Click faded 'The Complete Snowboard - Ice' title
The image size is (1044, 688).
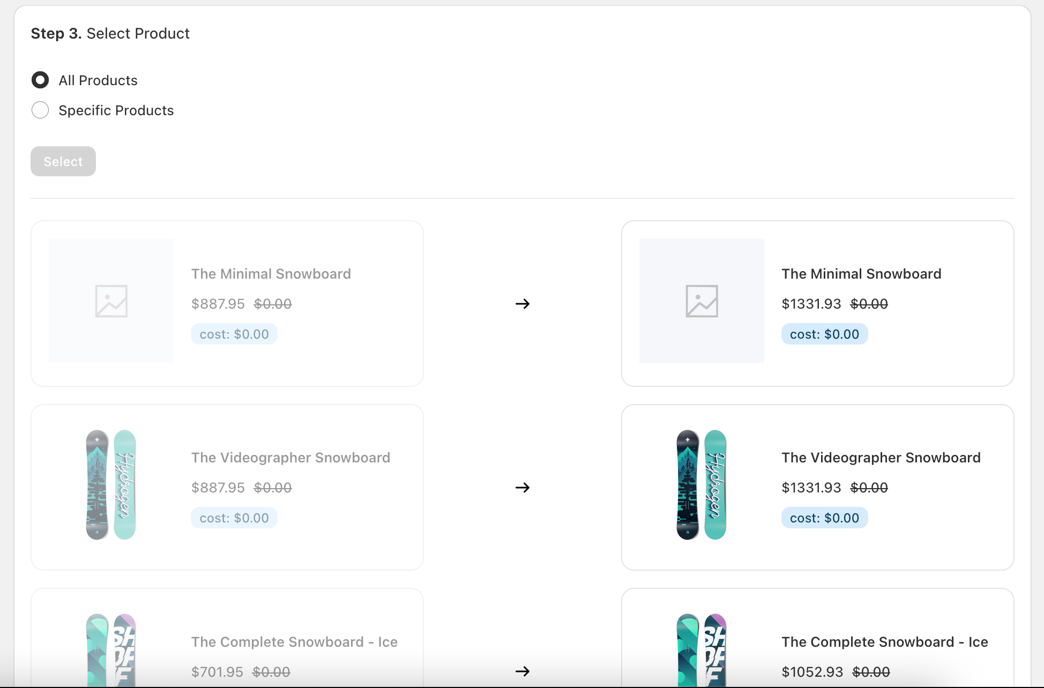[x=294, y=642]
